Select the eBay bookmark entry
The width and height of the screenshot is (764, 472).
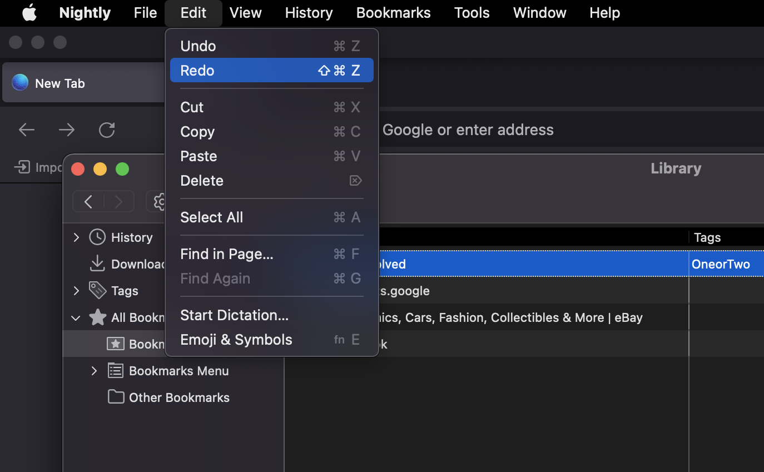[500, 317]
